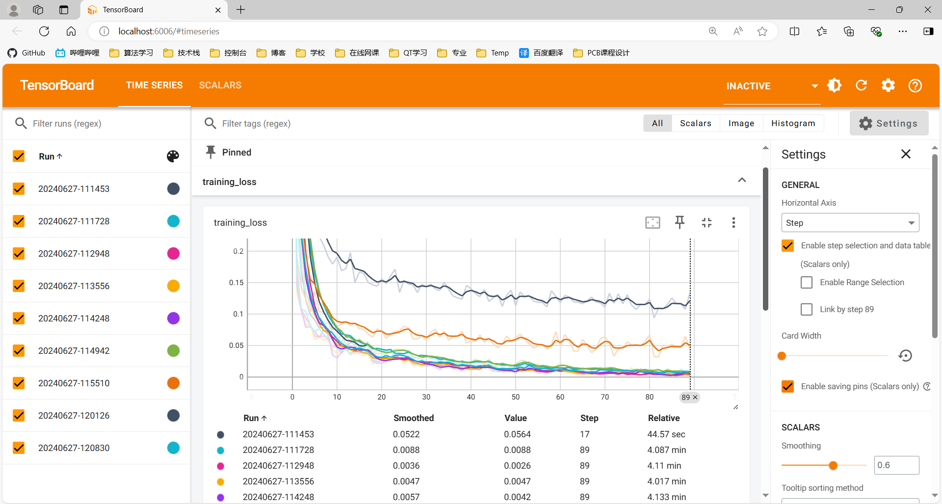Open Horizontal Axis Step dropdown
The image size is (942, 504).
point(850,223)
